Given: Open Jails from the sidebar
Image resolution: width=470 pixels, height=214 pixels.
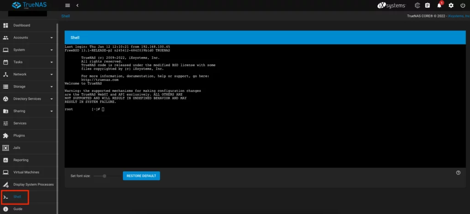Looking at the screenshot, I should click(28, 148).
